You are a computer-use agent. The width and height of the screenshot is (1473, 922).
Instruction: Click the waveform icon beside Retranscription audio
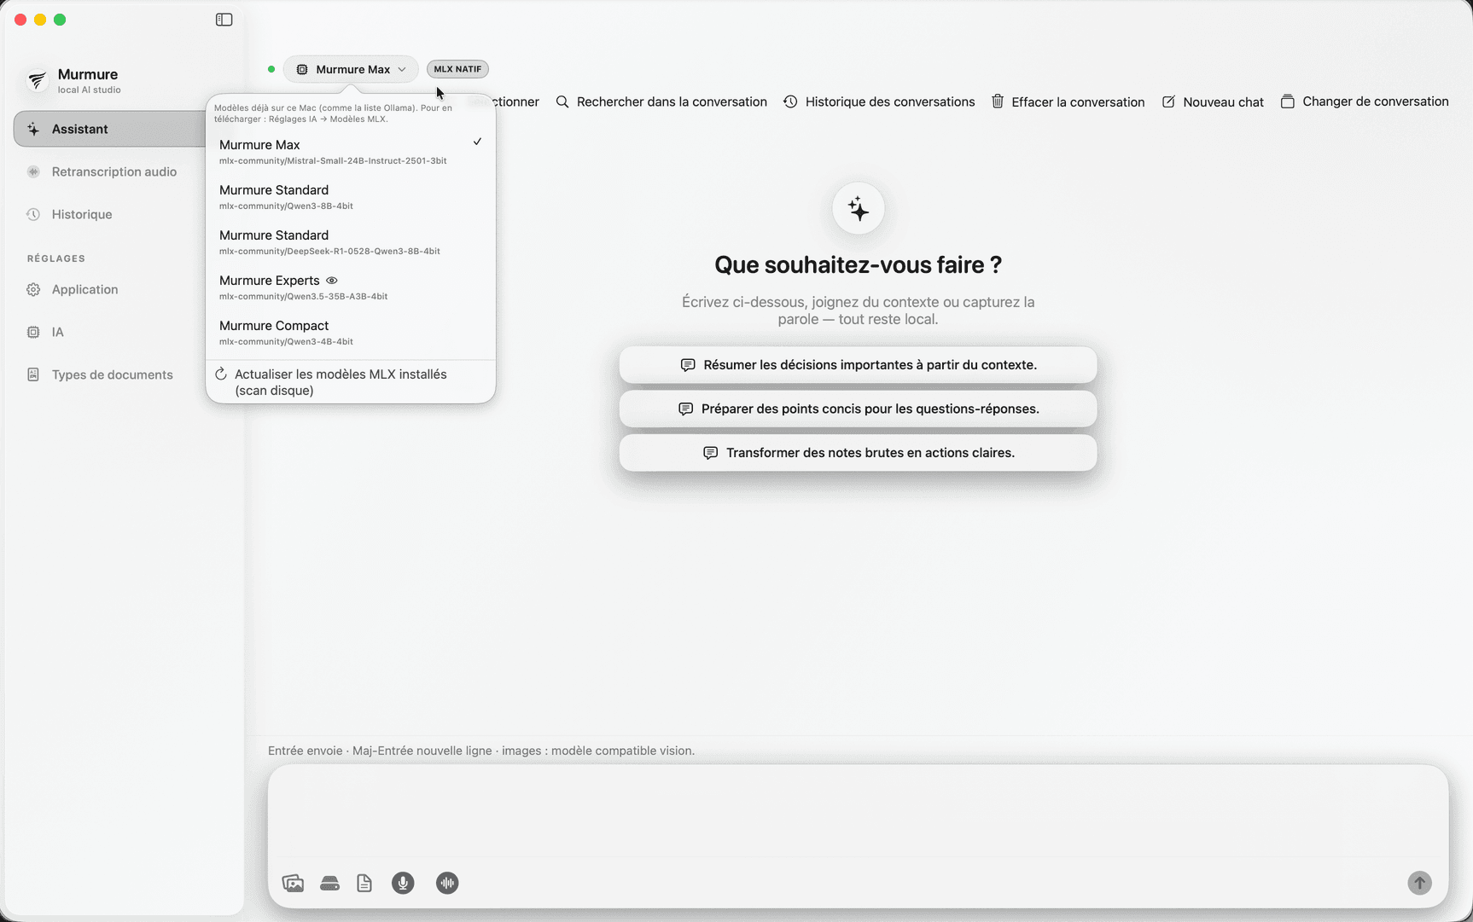click(x=33, y=171)
